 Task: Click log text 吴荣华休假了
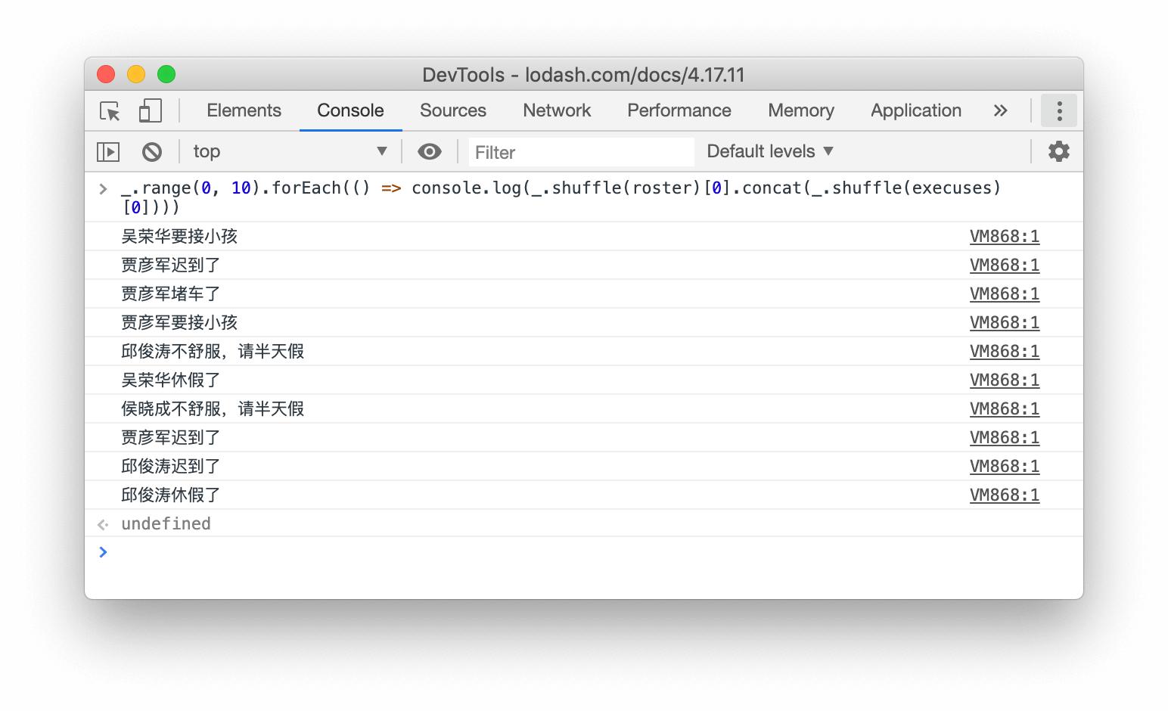(171, 380)
